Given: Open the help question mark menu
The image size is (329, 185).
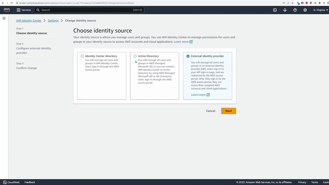Looking at the screenshot, I should pyautogui.click(x=295, y=10).
